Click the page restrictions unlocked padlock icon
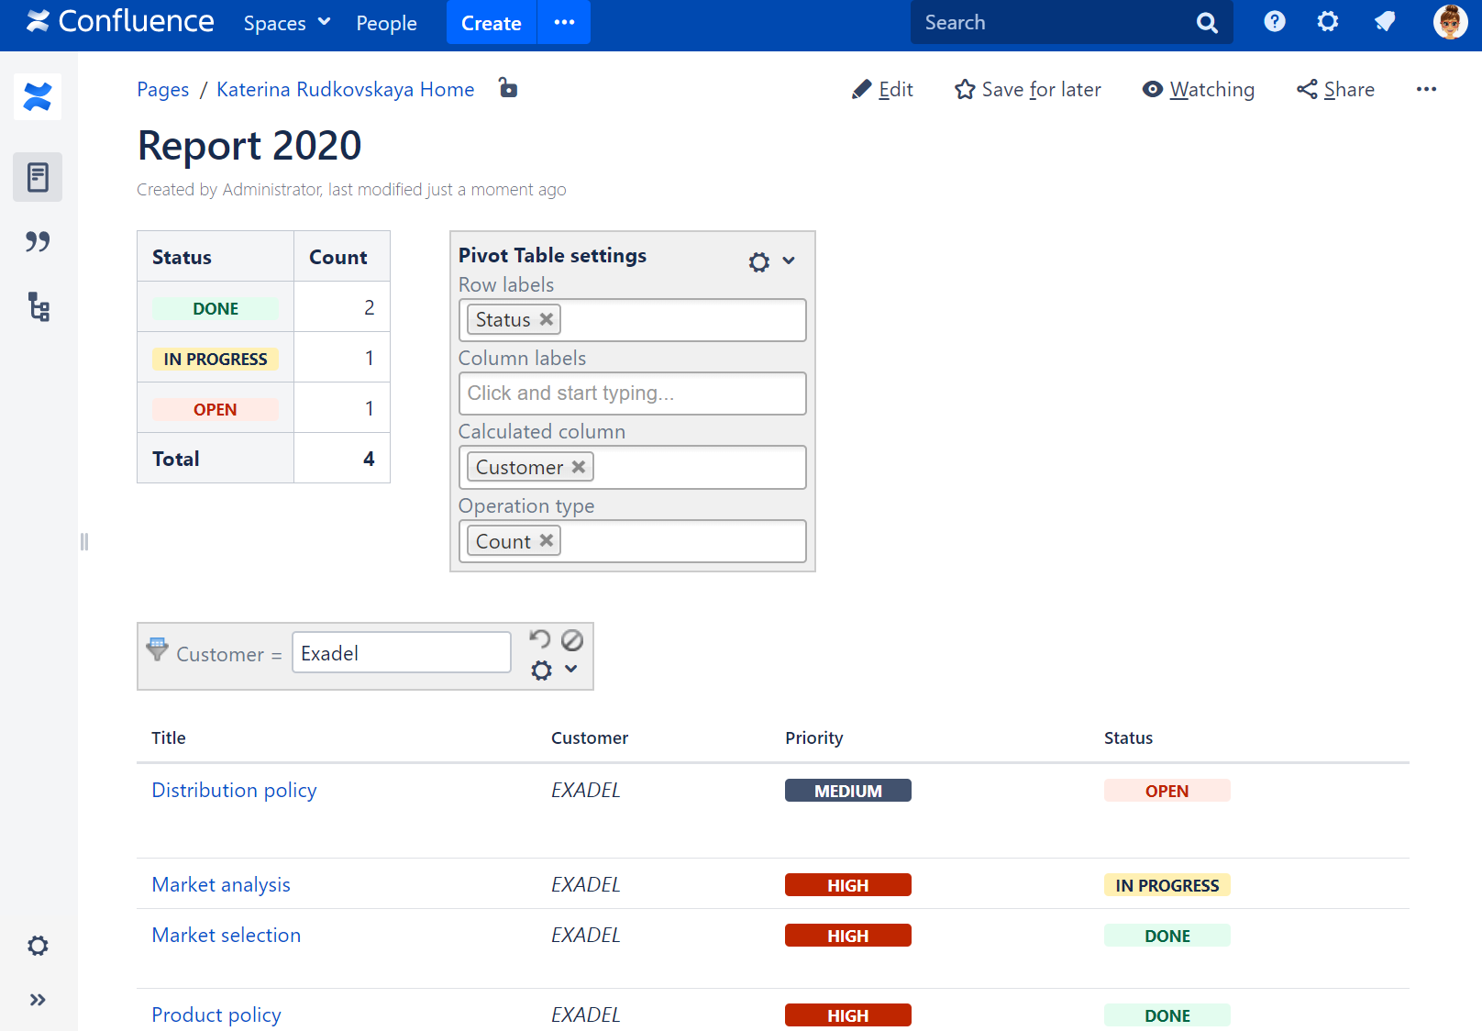The width and height of the screenshot is (1482, 1031). point(508,88)
